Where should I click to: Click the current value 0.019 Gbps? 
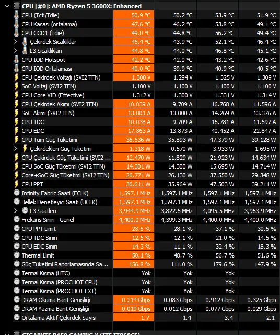(x=136, y=309)
